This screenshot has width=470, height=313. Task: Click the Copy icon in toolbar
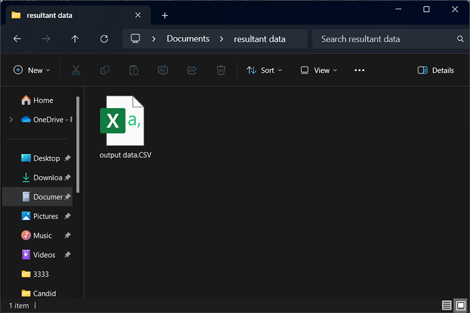pos(105,70)
